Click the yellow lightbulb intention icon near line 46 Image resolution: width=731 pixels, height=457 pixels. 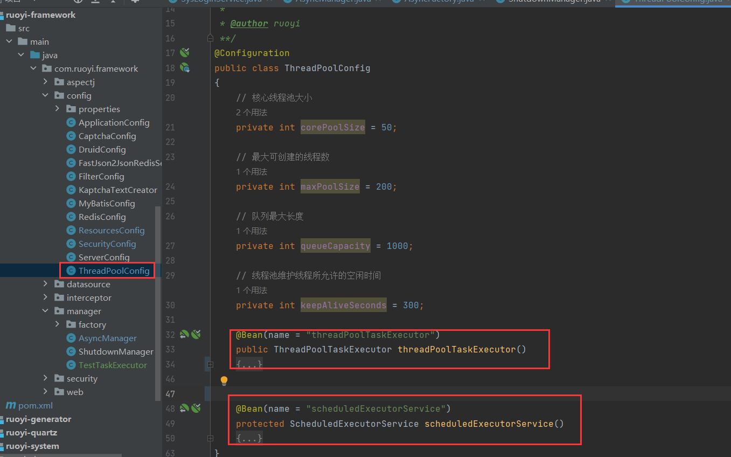224,380
